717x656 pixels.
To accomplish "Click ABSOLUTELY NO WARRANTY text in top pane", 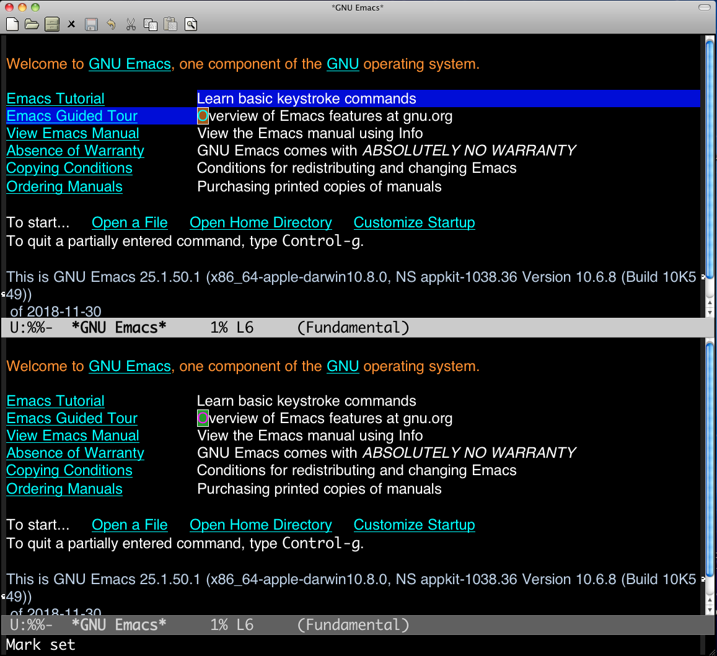I will [469, 151].
